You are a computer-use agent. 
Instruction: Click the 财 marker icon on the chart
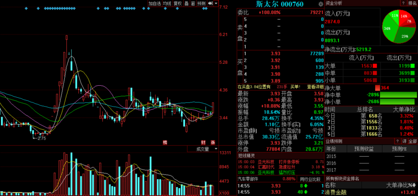[x=203, y=142]
